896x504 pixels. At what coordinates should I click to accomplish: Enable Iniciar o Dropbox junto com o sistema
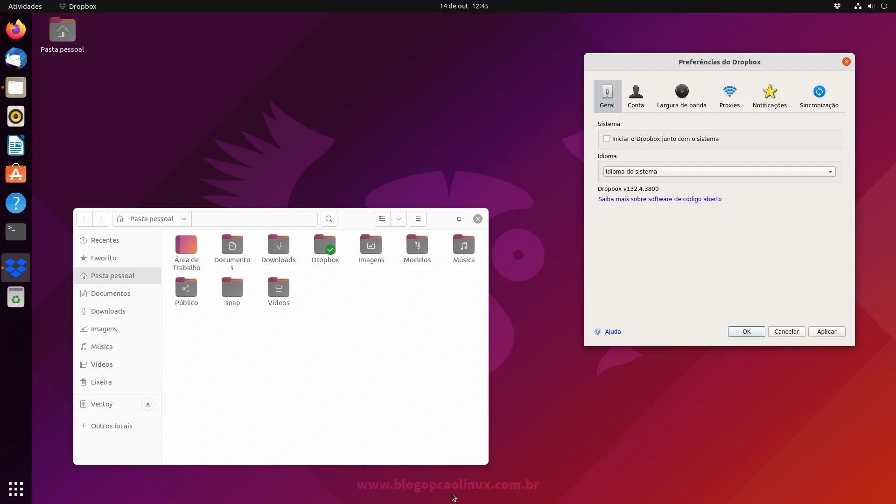pyautogui.click(x=607, y=139)
